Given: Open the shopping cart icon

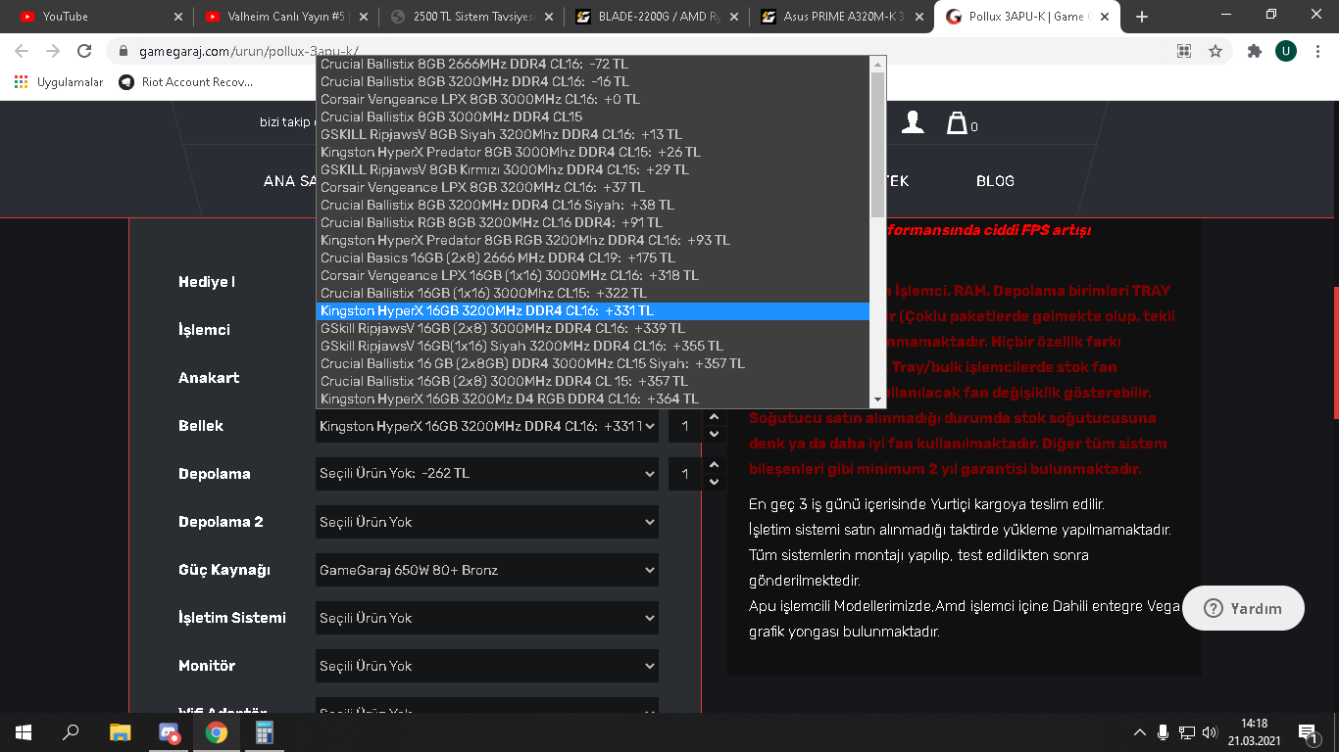Looking at the screenshot, I should 960,122.
